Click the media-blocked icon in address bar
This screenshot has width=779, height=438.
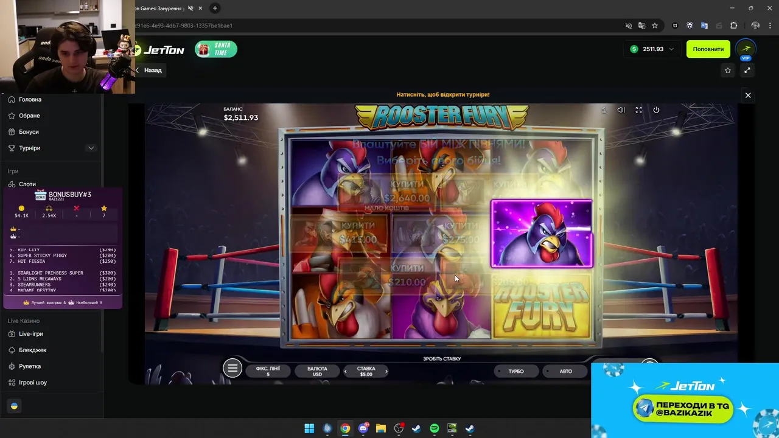629,26
